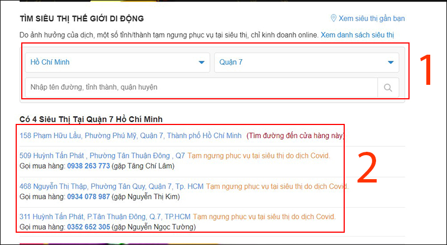The height and width of the screenshot is (245, 447).
Task: Click the location pin icon near 'Xem siêu thị gần bạn'
Action: [333, 18]
